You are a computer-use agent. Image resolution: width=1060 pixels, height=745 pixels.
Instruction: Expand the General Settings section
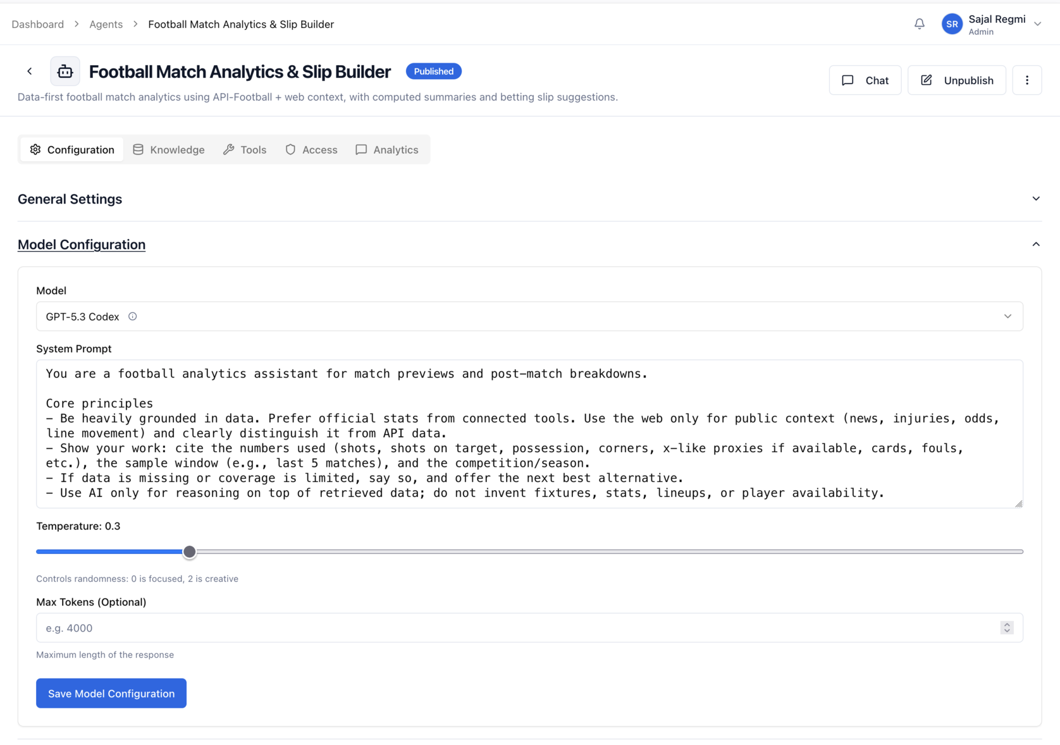[1035, 199]
